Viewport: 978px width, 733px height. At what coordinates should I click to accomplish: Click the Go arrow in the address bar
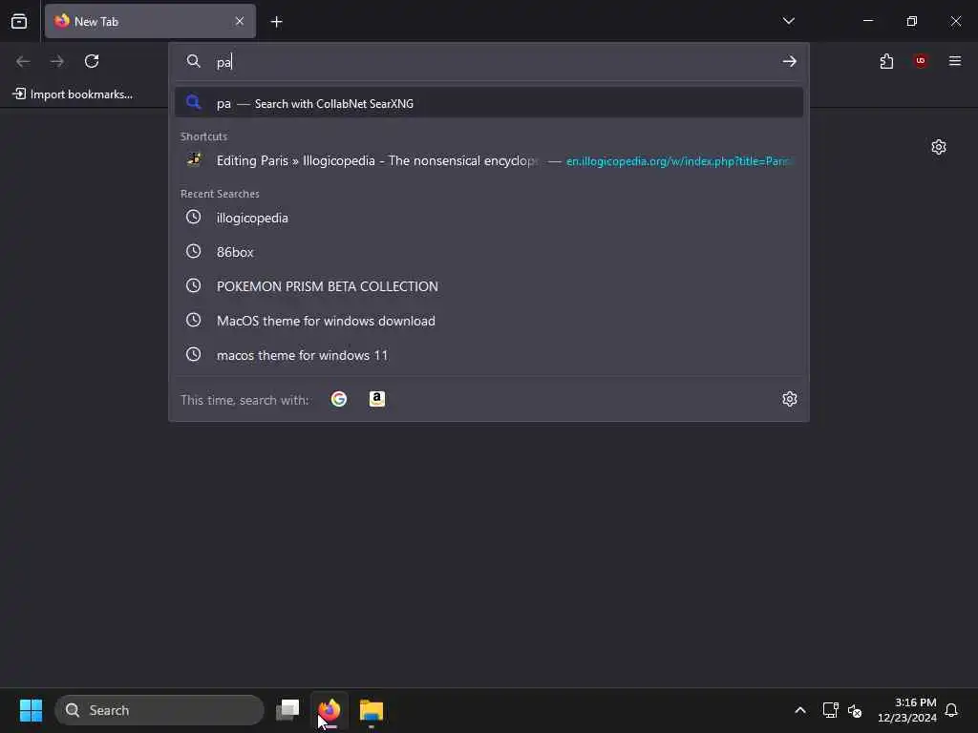790,61
